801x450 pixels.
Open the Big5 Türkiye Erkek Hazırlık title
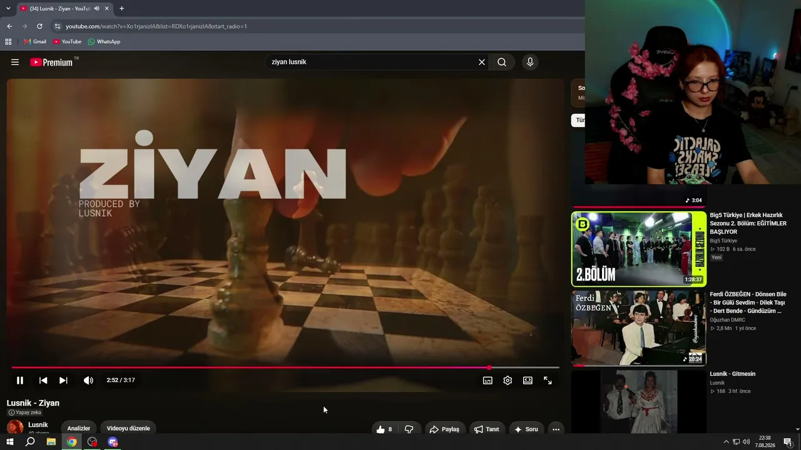[748, 223]
